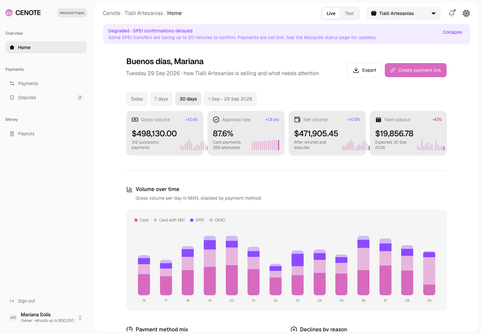Click the Disputes shield icon
The image size is (481, 334).
coord(12,98)
